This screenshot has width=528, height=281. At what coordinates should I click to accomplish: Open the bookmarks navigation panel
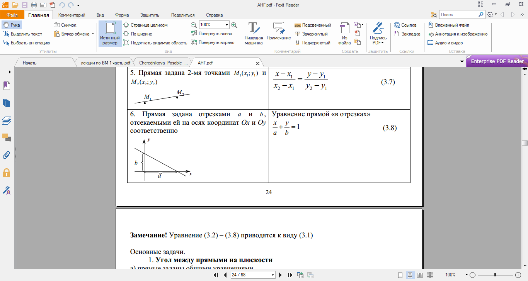click(x=7, y=86)
